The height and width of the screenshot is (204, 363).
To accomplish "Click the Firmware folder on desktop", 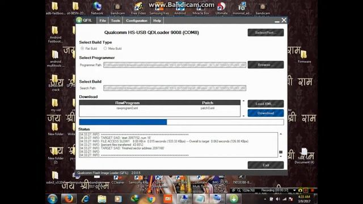I will click(x=304, y=57).
